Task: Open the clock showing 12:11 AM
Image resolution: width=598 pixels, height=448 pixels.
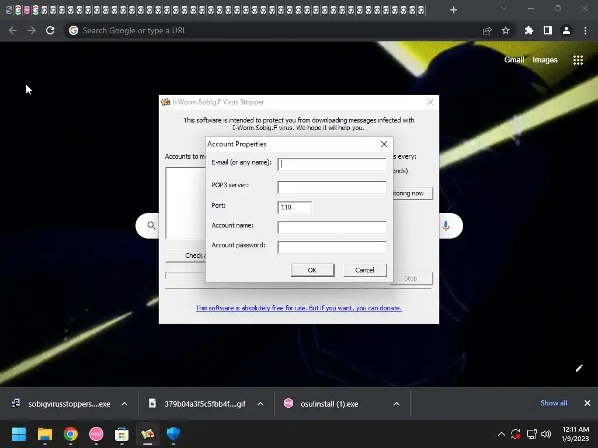Action: (x=575, y=434)
